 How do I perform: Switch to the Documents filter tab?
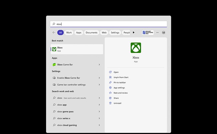coord(91,32)
